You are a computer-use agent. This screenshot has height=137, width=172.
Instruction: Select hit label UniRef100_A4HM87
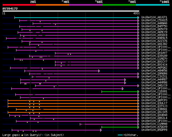(x=154, y=80)
